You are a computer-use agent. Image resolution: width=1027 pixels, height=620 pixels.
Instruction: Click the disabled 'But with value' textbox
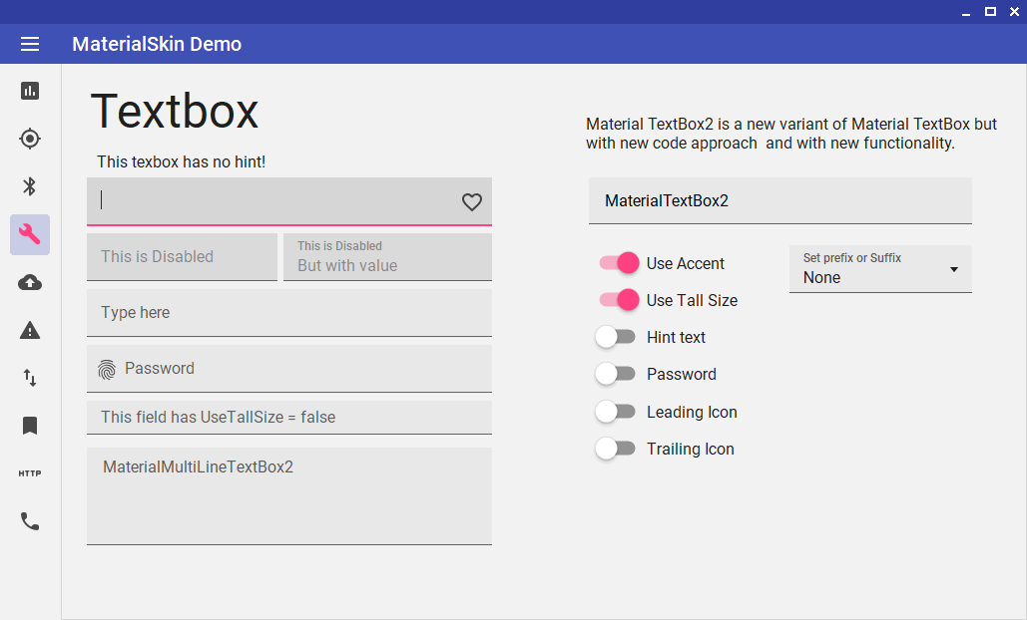(x=387, y=257)
